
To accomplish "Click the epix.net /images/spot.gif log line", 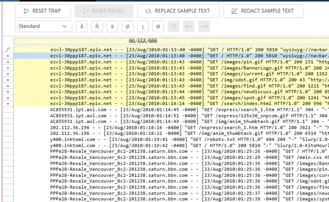I will pos(171,98).
